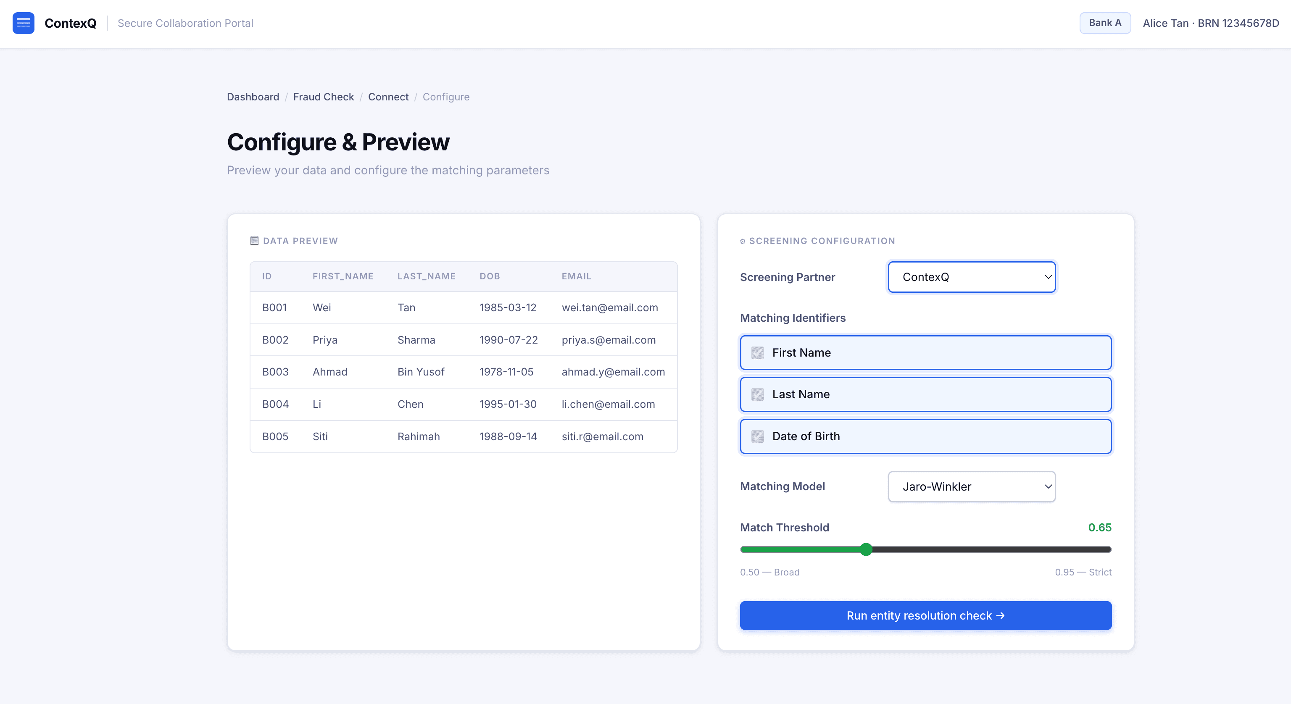
Task: Select the B003 Ahmad table row
Action: 464,372
